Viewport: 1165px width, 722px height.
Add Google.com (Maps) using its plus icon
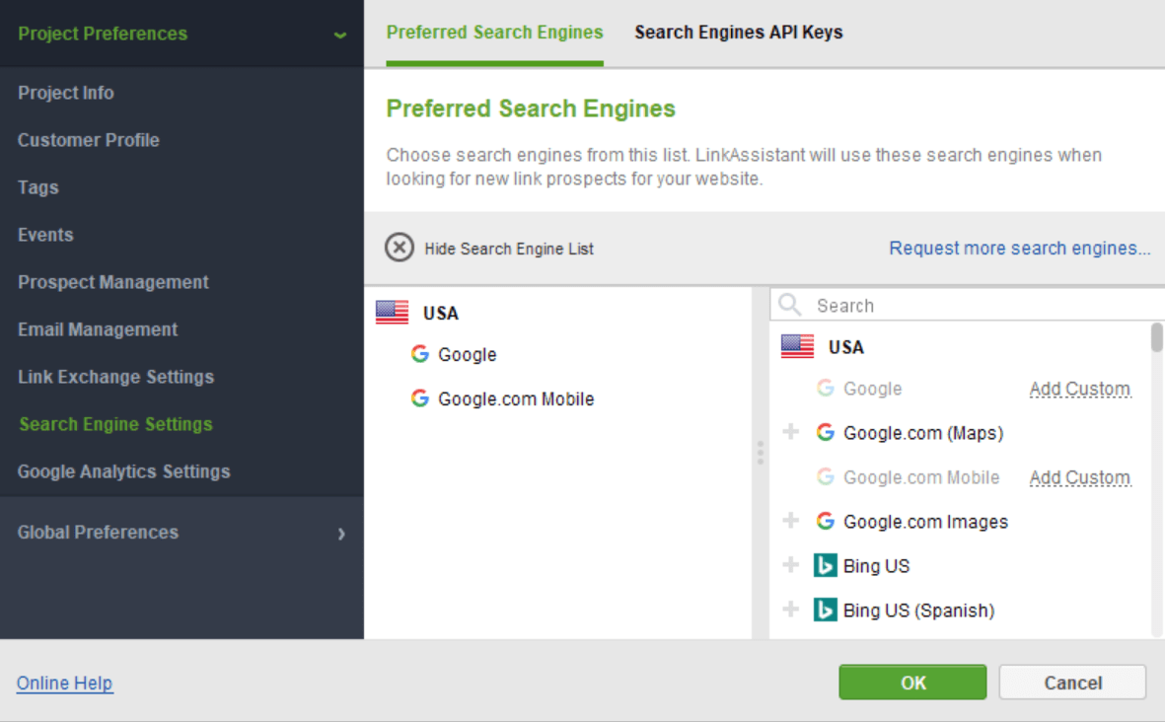point(792,432)
